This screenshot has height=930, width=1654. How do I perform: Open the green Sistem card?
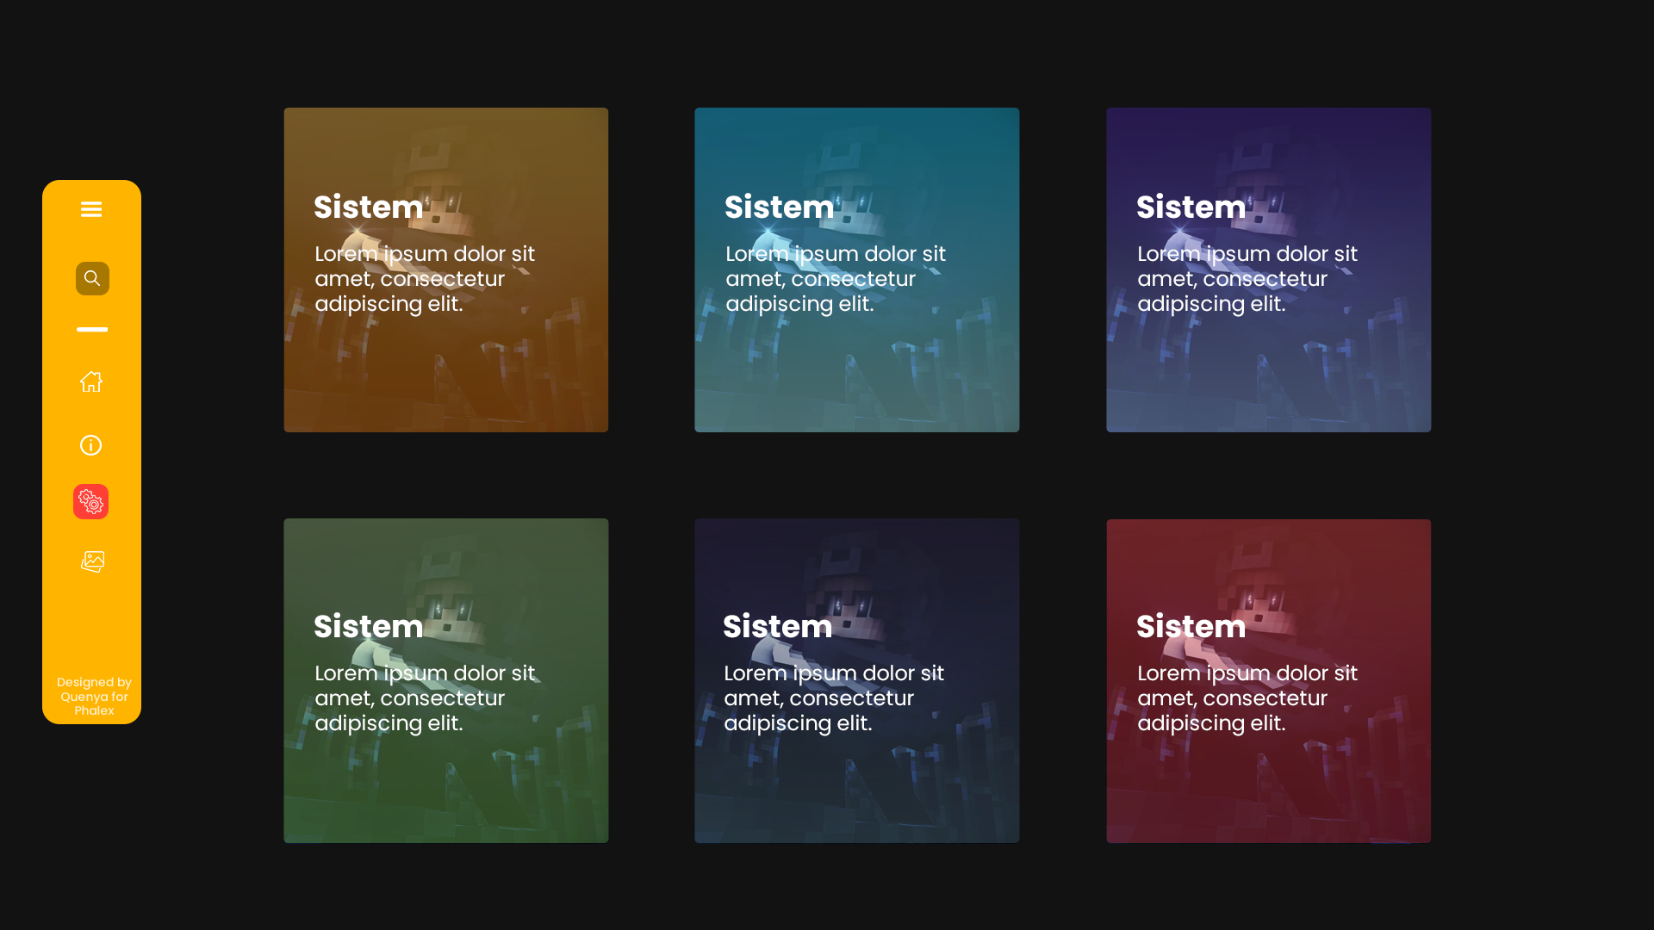[446, 680]
